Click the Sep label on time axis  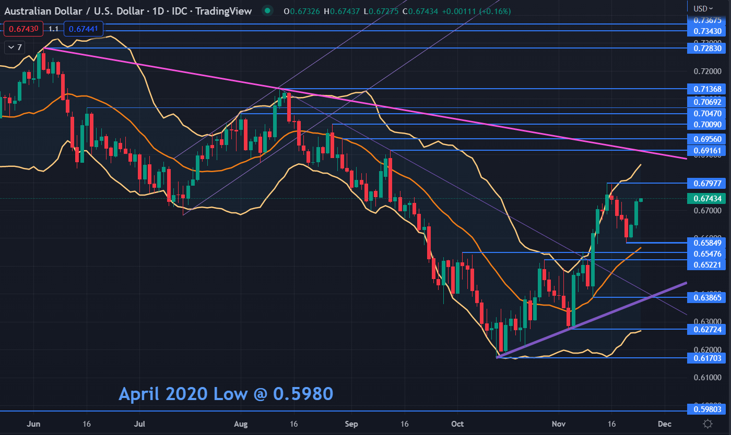[x=351, y=424]
